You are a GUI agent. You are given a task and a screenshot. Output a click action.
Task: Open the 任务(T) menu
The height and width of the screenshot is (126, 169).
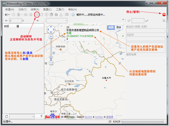click(22, 10)
